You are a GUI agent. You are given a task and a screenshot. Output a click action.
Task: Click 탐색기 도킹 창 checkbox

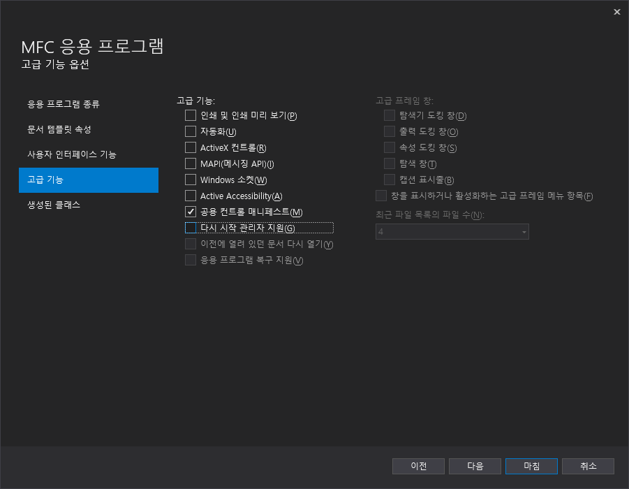click(390, 116)
